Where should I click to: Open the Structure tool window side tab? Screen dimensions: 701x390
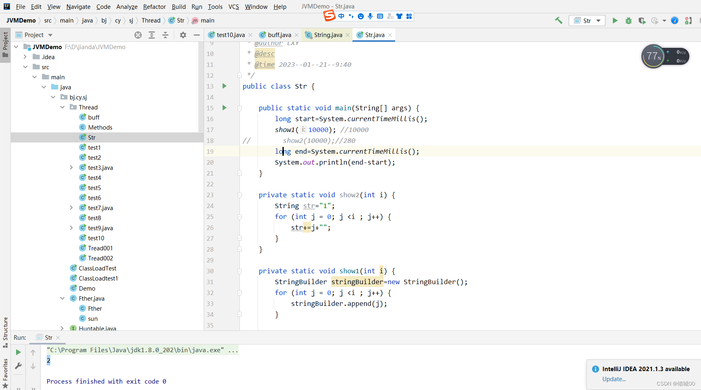5,332
